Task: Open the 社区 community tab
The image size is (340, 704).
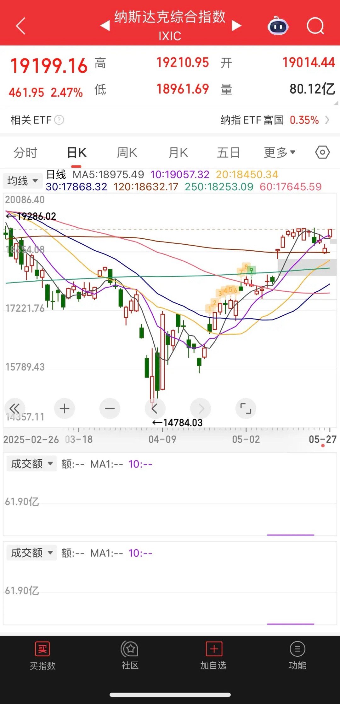Action: tap(130, 655)
